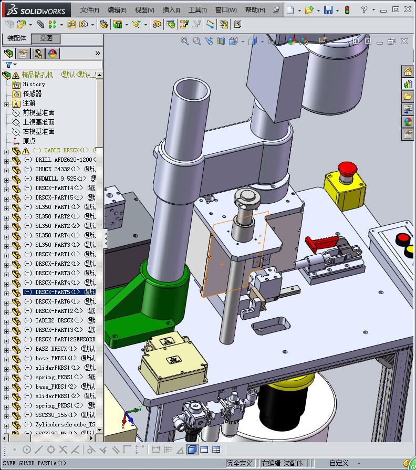Click the pushpin icon beside Help menu
The image size is (416, 470).
tap(276, 10)
